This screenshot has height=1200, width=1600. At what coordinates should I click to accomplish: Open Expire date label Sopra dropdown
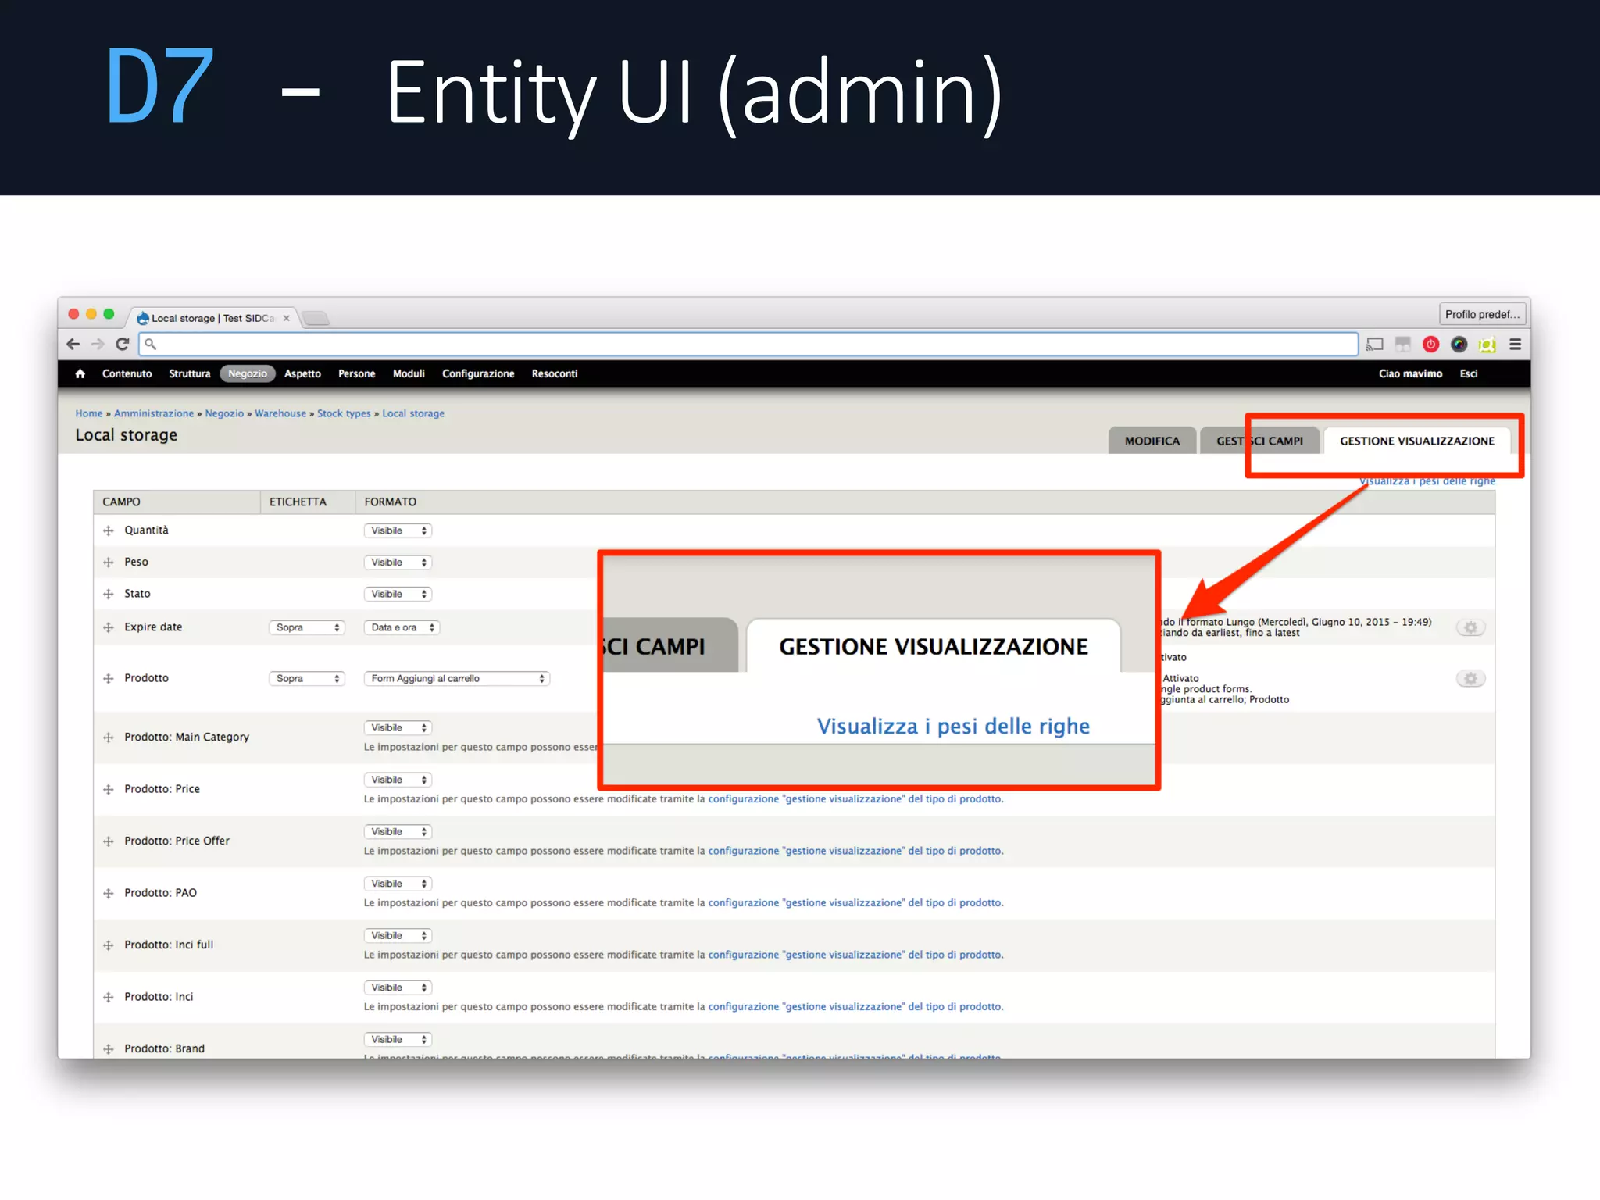tap(306, 627)
